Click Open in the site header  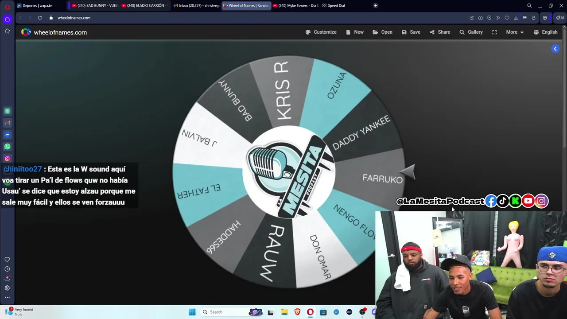pyautogui.click(x=382, y=32)
